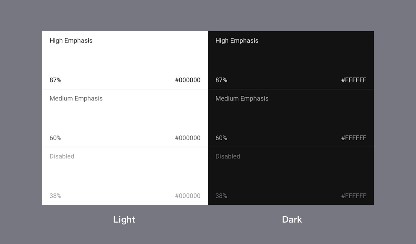Screen dimensions: 416x244
Task: Click the 87% value in light panel
Action: [x=55, y=80]
